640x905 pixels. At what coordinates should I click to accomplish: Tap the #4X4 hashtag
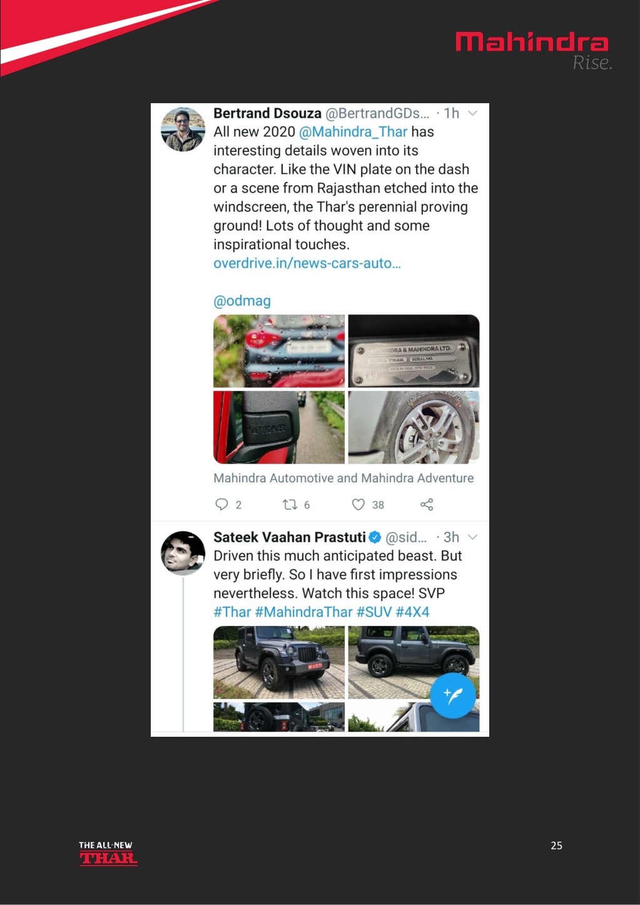point(412,612)
